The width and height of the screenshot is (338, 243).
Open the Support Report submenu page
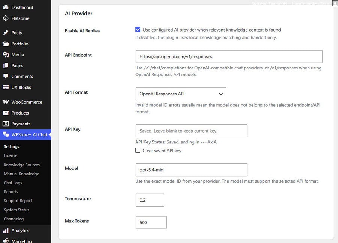(18, 201)
